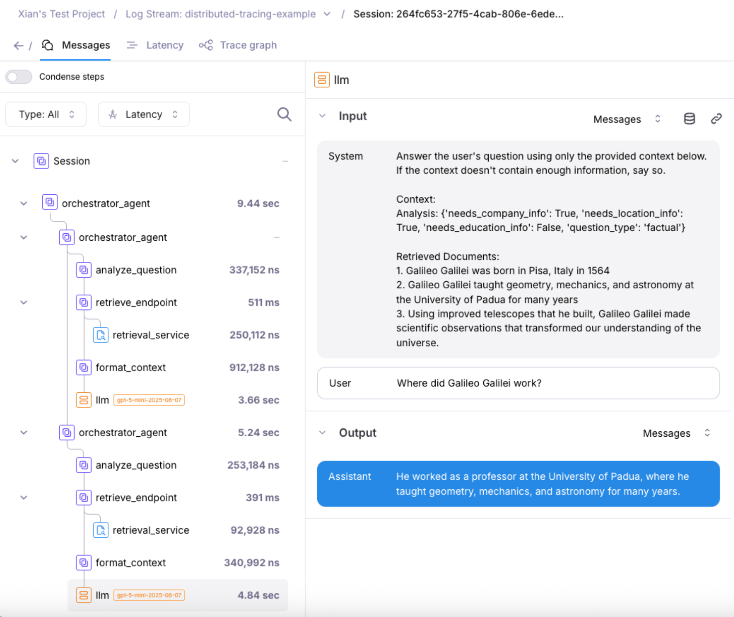
Task: Collapse the 5.24 sec orchestrator_agent node
Action: 24,433
